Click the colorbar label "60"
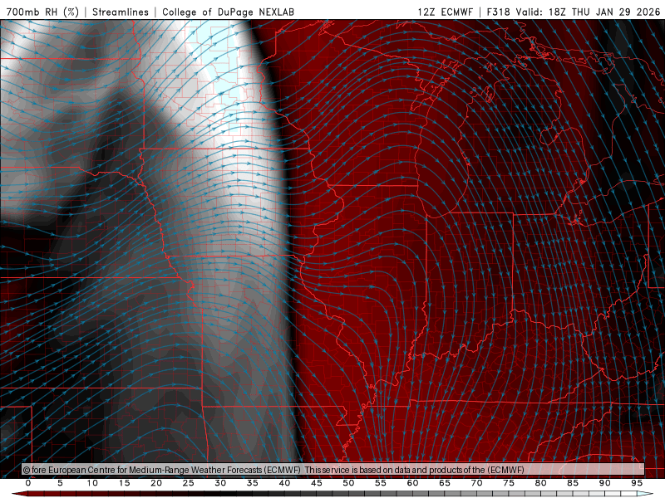The image size is (665, 498). tap(412, 483)
